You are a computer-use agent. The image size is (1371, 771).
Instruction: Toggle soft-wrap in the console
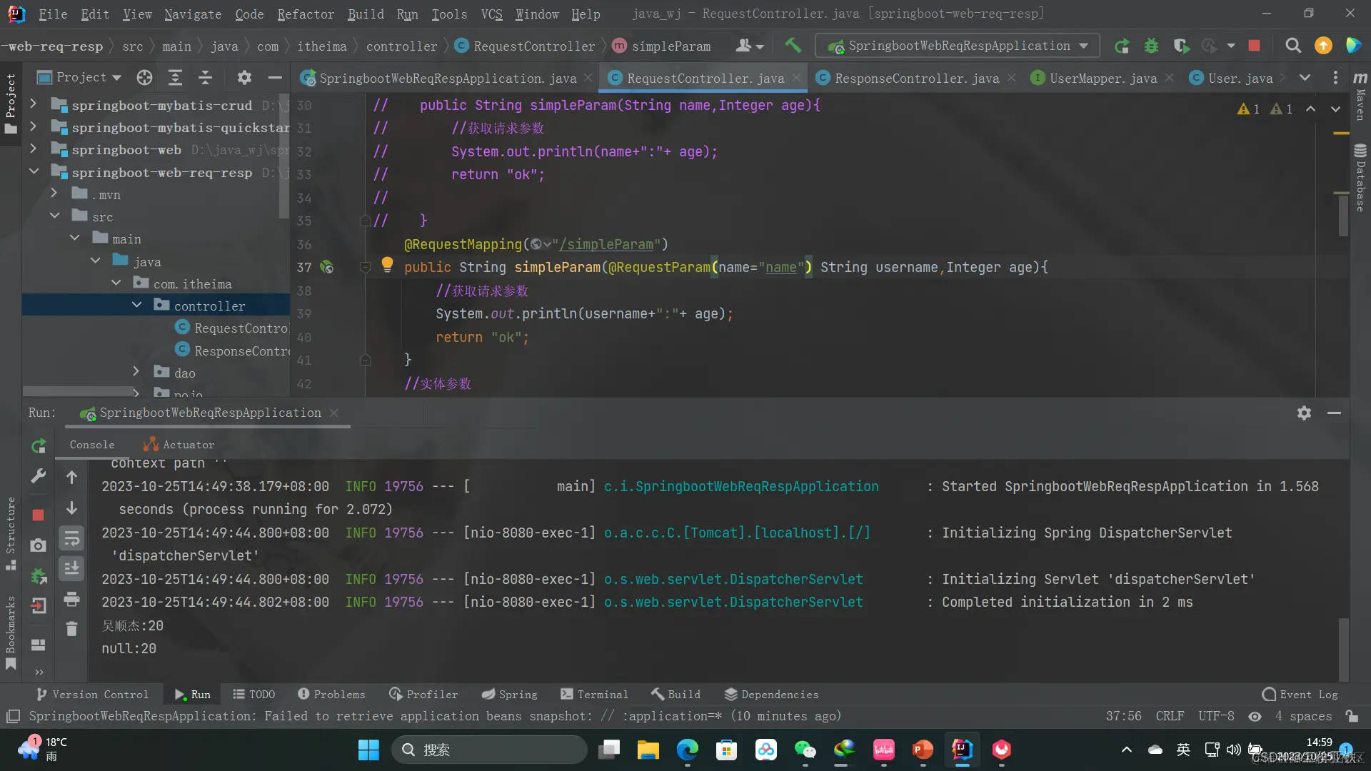(71, 538)
